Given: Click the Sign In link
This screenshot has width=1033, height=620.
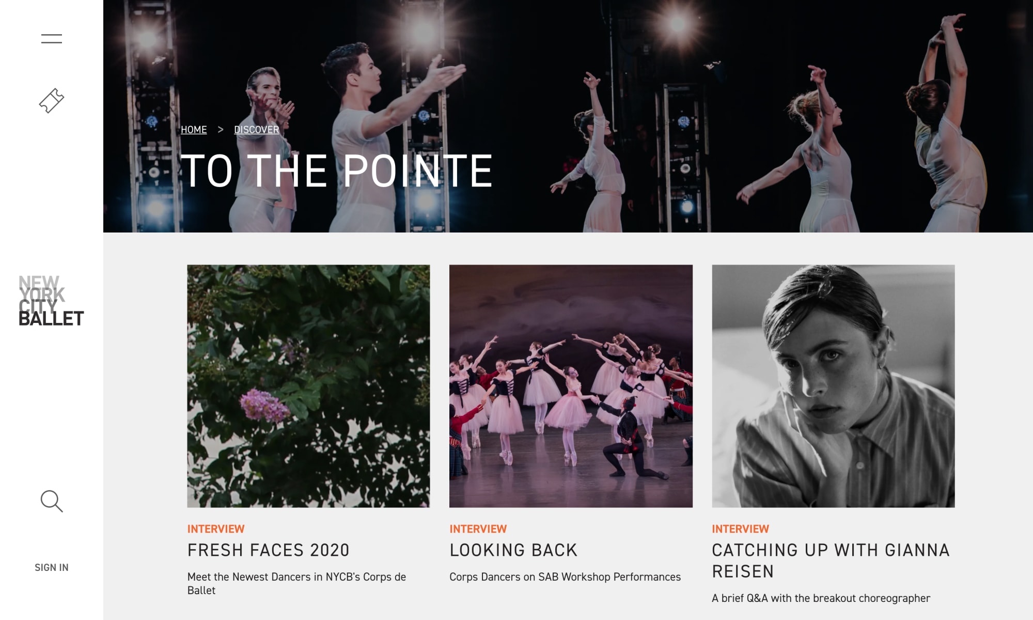Looking at the screenshot, I should [52, 567].
